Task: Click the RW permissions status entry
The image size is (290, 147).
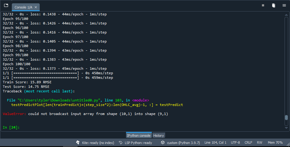Action: click(x=259, y=142)
